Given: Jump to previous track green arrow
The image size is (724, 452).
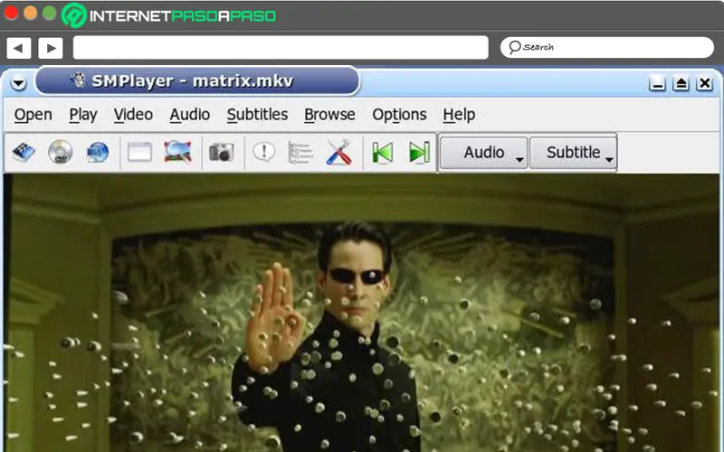Looking at the screenshot, I should (x=382, y=152).
